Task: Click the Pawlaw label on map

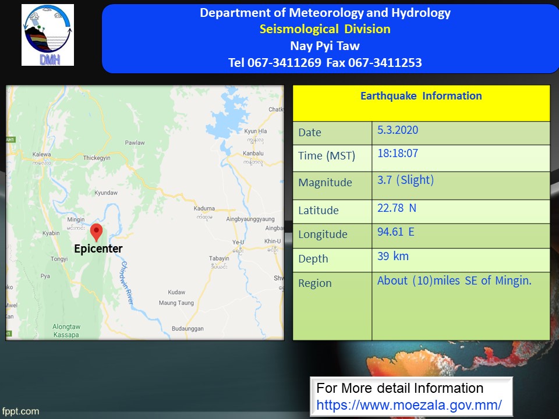Action: coord(135,143)
